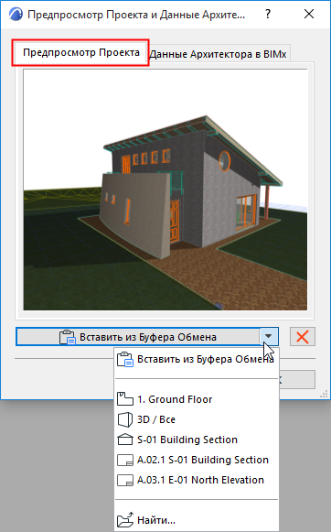Click the Вставить из Буфера Обмена button
Screen dimensions: 331x532
pyautogui.click(x=138, y=337)
